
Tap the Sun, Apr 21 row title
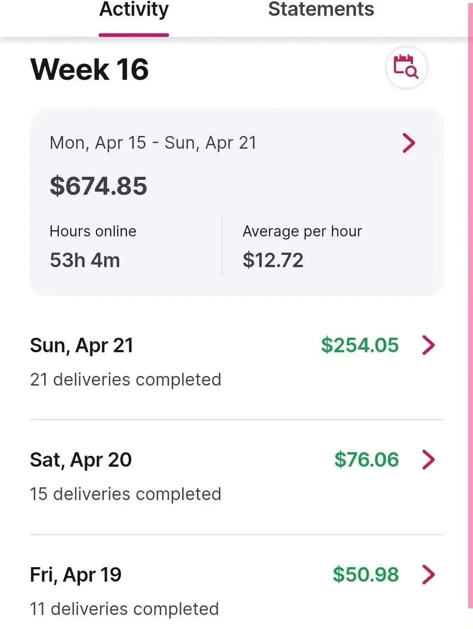[x=81, y=346]
